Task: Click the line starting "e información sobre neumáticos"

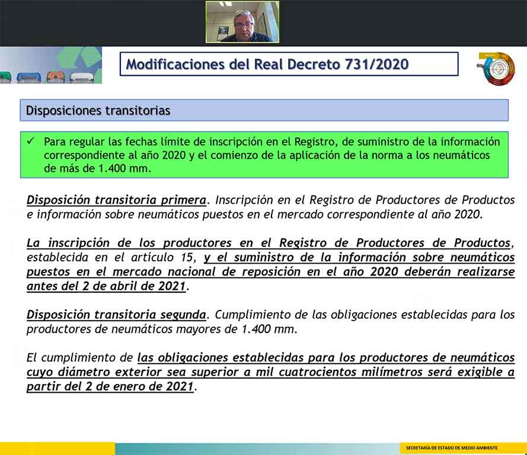Action: pos(255,214)
